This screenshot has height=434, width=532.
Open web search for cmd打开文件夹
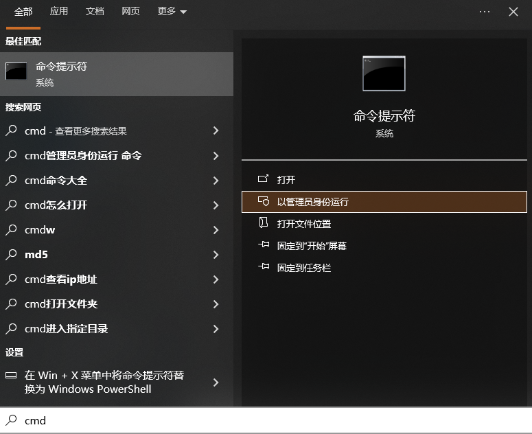(117, 304)
